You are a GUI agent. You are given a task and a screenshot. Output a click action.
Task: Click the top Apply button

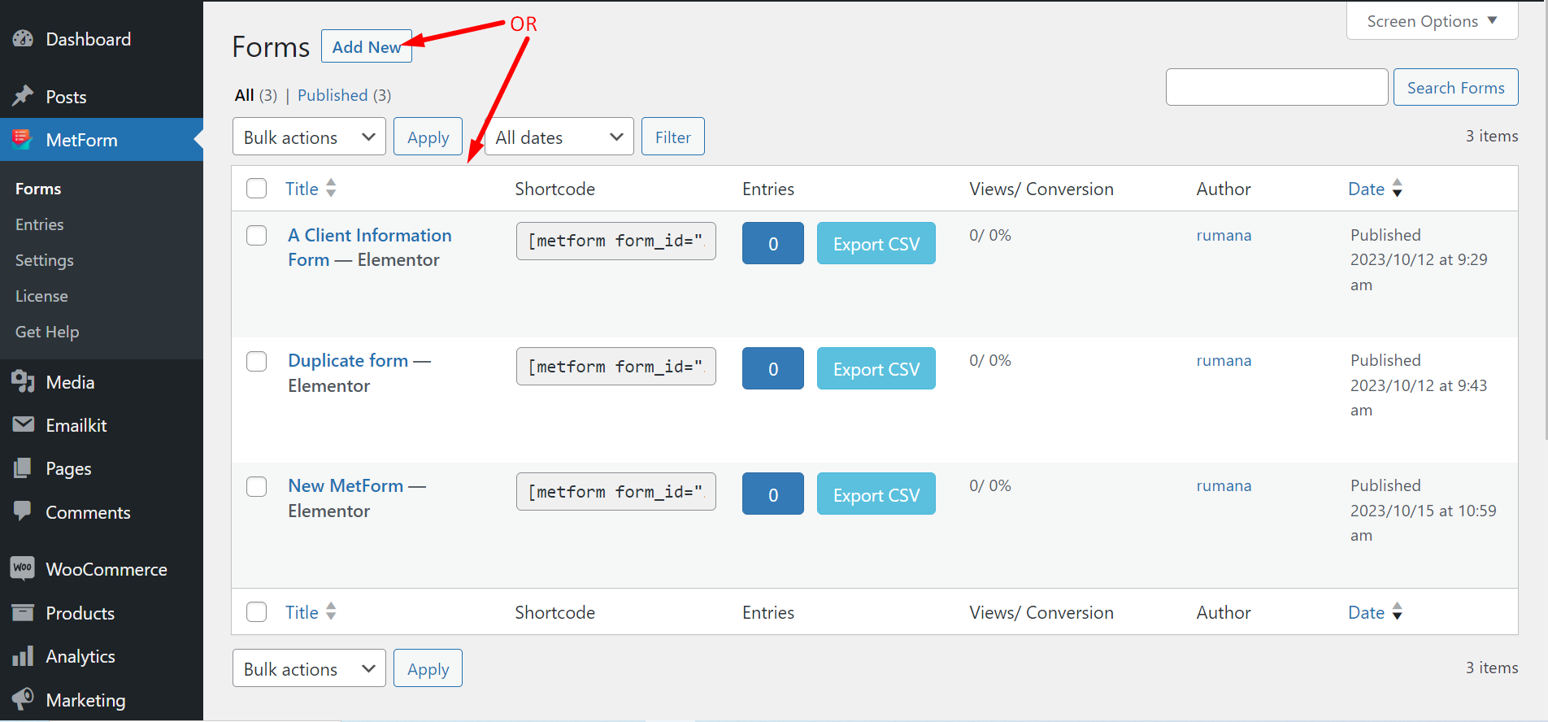coord(428,137)
